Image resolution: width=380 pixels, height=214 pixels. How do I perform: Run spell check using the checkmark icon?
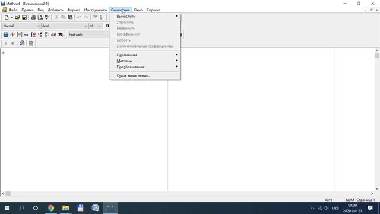(x=47, y=17)
